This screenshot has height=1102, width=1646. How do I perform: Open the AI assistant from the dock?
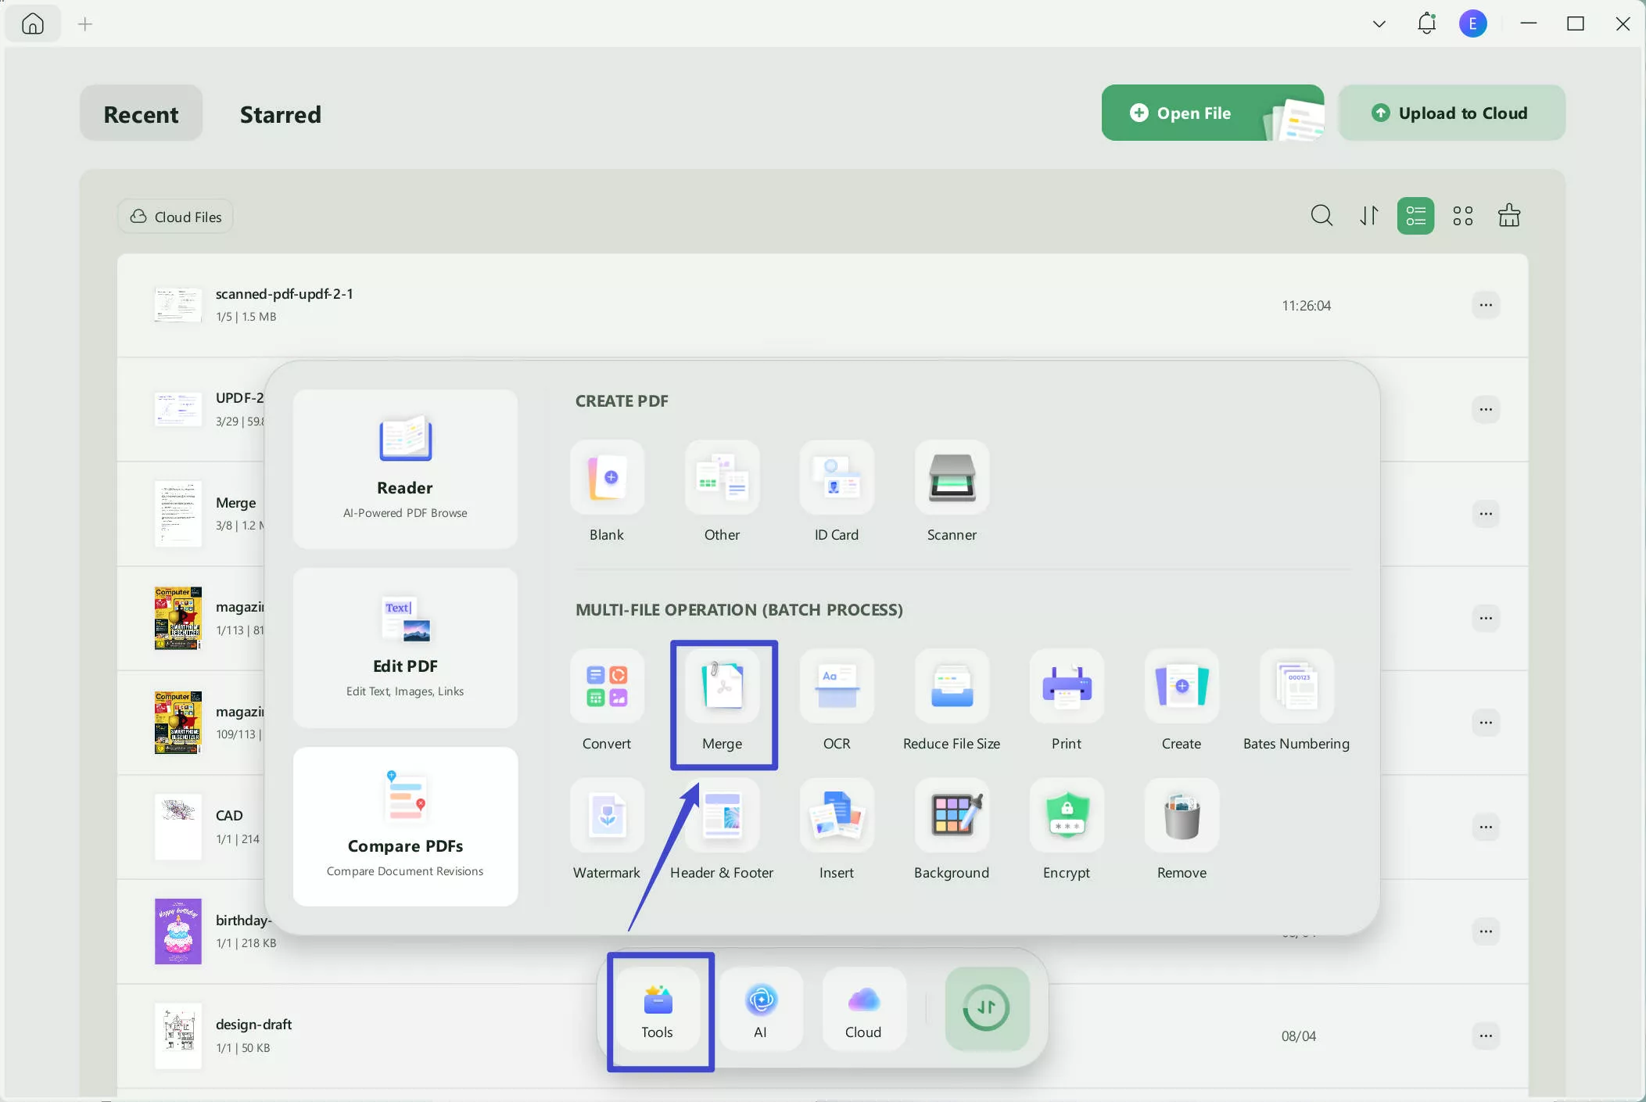pos(761,1009)
